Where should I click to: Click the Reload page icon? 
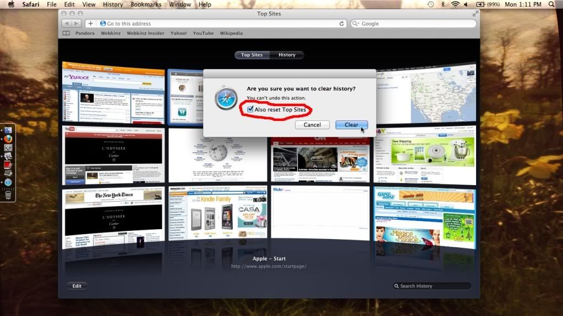click(341, 23)
